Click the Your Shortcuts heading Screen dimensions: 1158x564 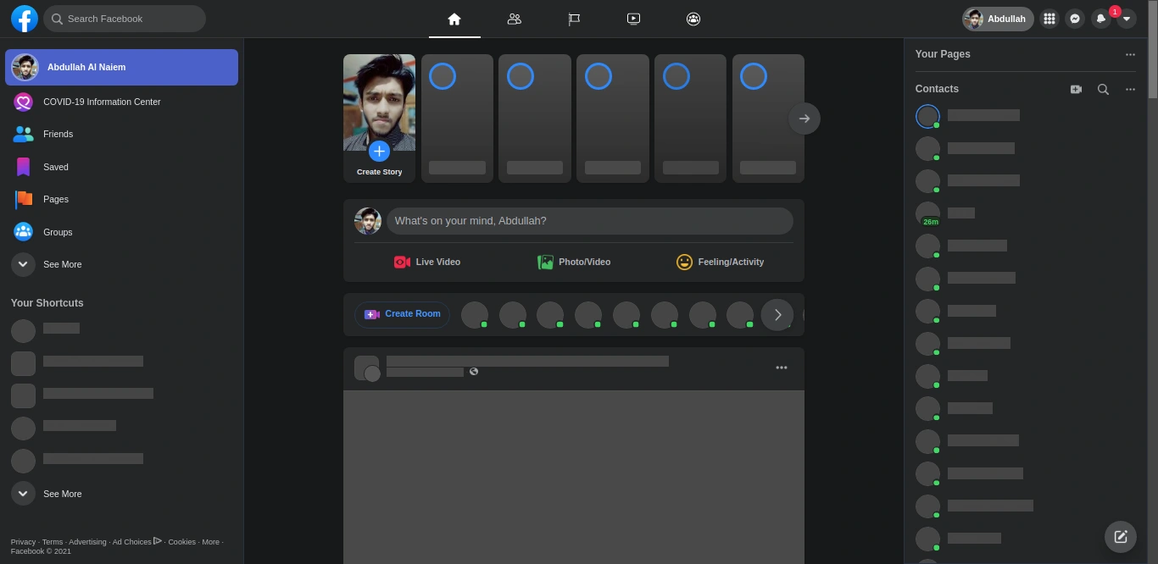47,303
